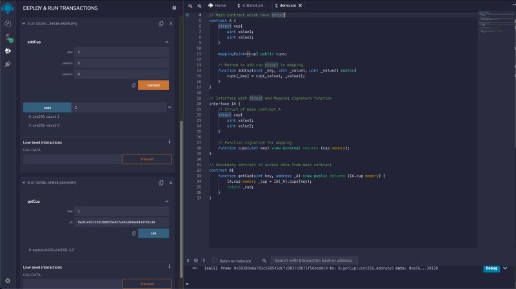This screenshot has width=516, height=289.
Task: Click the [call] log entry in terminal
Action: 321,268
